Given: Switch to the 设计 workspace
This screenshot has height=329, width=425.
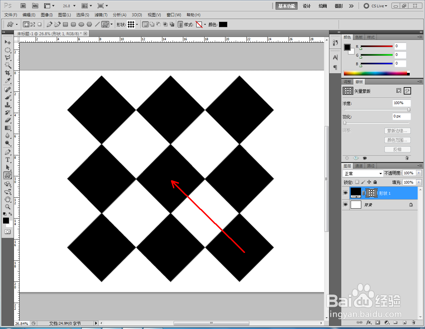Looking at the screenshot, I should [307, 6].
